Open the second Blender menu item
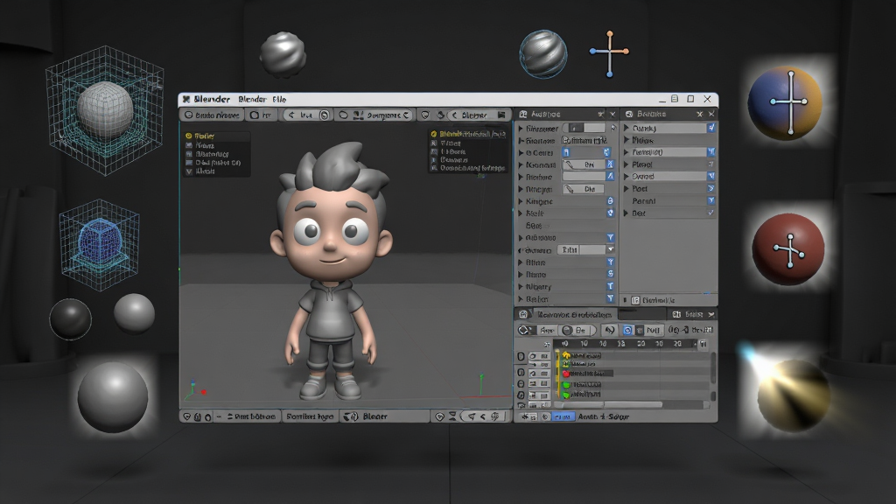The image size is (896, 504). pos(252,100)
